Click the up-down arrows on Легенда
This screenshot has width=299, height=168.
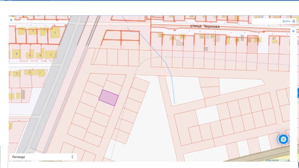(72, 157)
